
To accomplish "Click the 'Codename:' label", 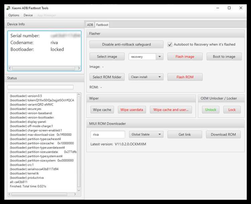I will tap(22, 42).
